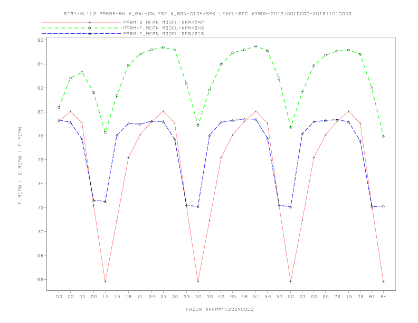Click the x-axis title FHOUR VHHMM:1200>0000
The height and width of the screenshot is (323, 418).
tap(220, 309)
